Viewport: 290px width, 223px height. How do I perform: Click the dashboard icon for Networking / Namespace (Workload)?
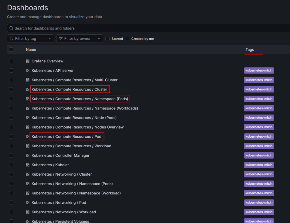(x=28, y=193)
